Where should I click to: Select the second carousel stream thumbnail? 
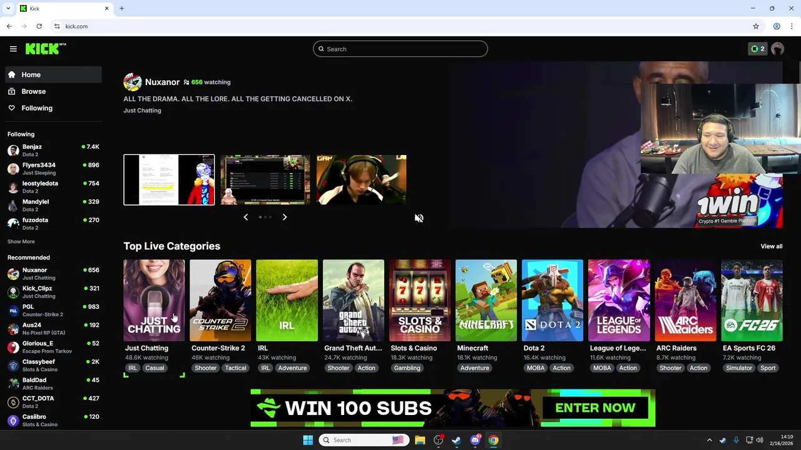tap(265, 179)
